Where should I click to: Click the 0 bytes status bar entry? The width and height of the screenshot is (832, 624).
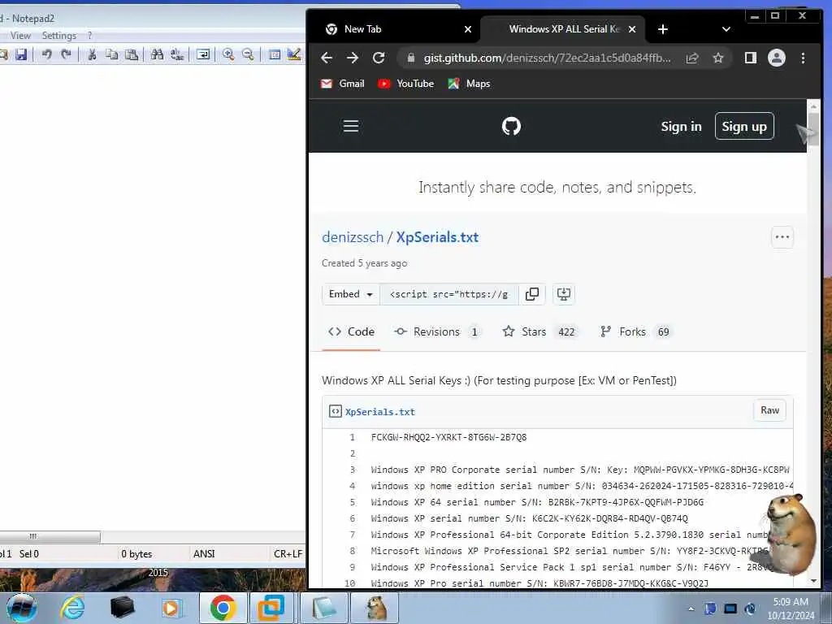point(136,553)
